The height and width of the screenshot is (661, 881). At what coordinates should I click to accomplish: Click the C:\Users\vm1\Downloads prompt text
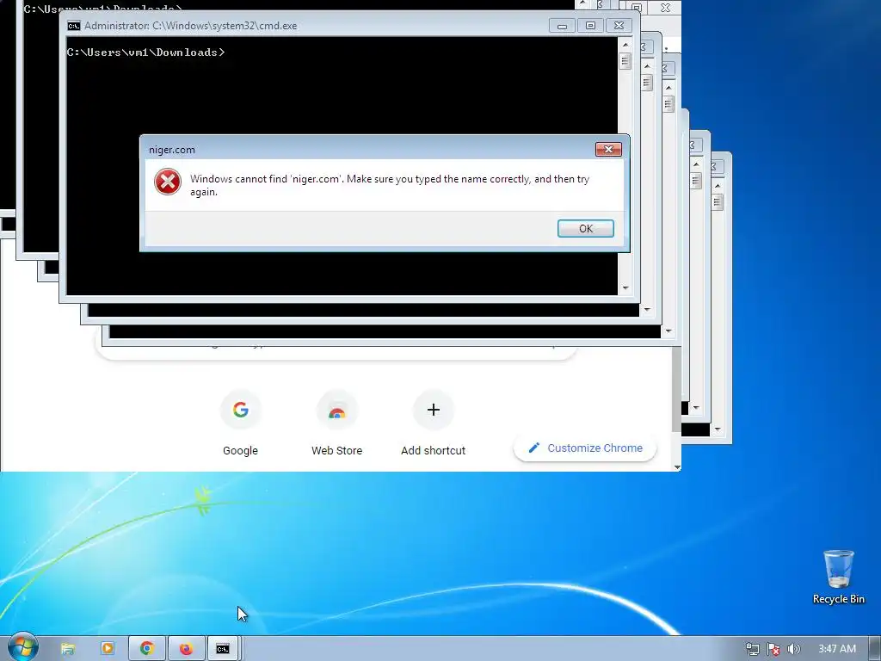pyautogui.click(x=145, y=53)
